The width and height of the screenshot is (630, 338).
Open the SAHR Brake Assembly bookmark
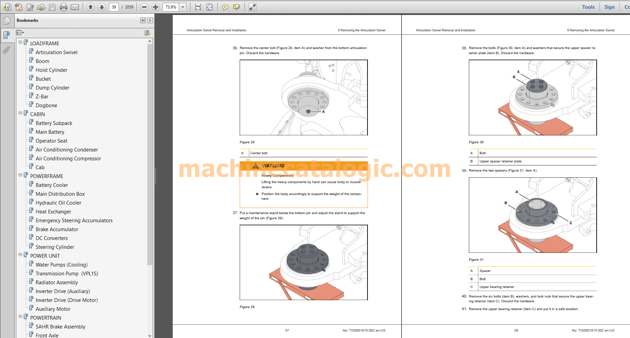click(61, 327)
